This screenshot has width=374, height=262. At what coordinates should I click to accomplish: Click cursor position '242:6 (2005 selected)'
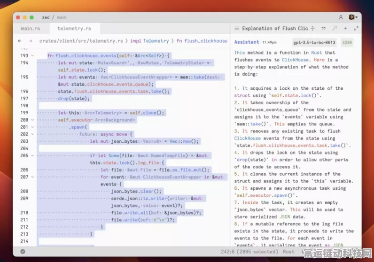click(249, 252)
